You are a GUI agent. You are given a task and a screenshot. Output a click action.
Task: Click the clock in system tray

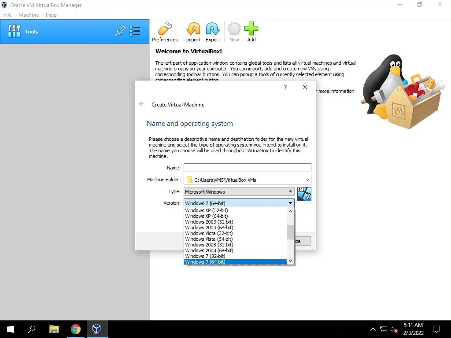(413, 329)
